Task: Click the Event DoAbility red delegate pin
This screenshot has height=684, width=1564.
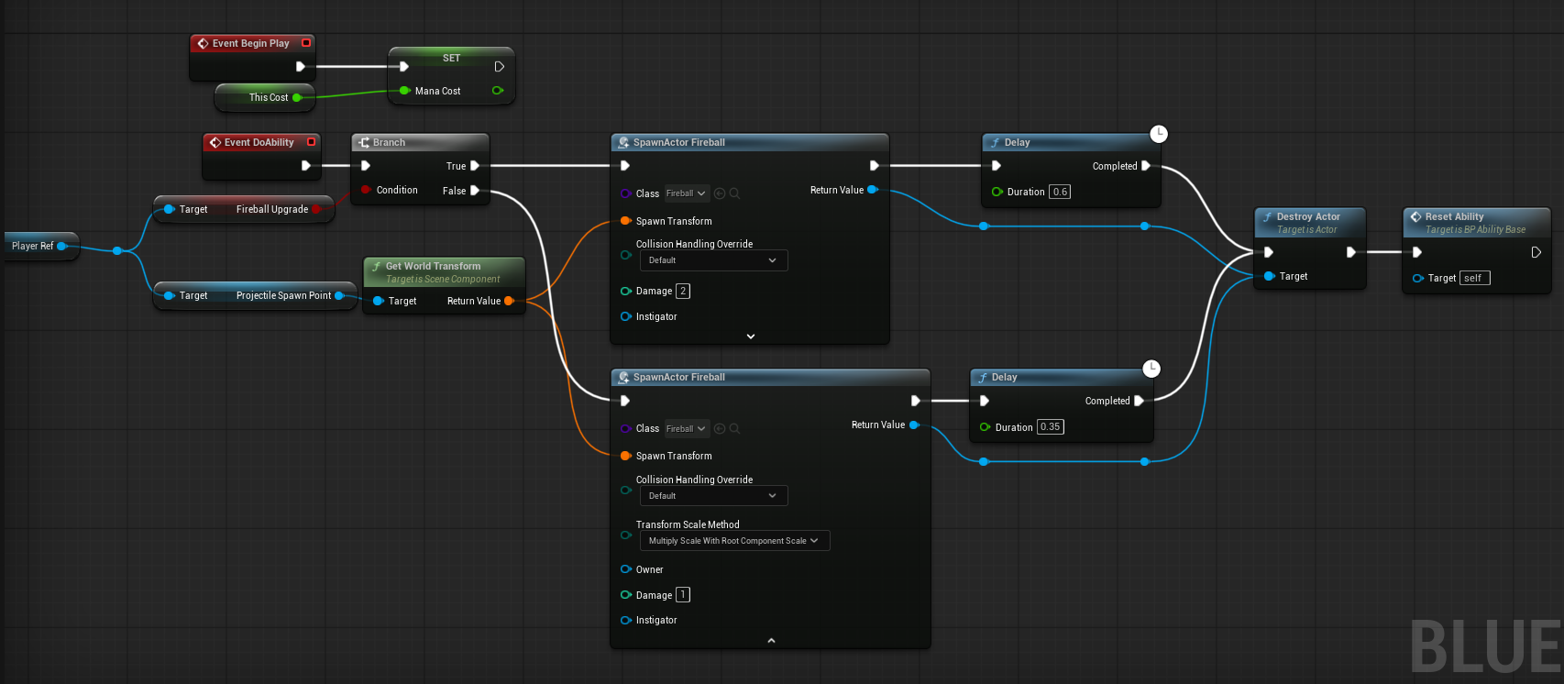Action: point(312,142)
